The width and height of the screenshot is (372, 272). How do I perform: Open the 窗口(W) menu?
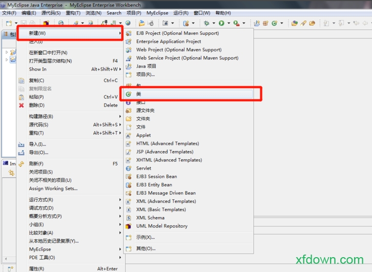(202, 13)
